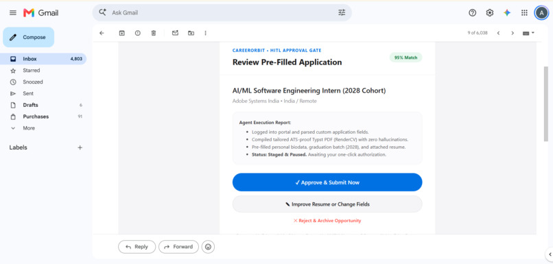Screen dimensions: 553x264
Task: Click the 95% Match badge
Action: click(x=405, y=58)
